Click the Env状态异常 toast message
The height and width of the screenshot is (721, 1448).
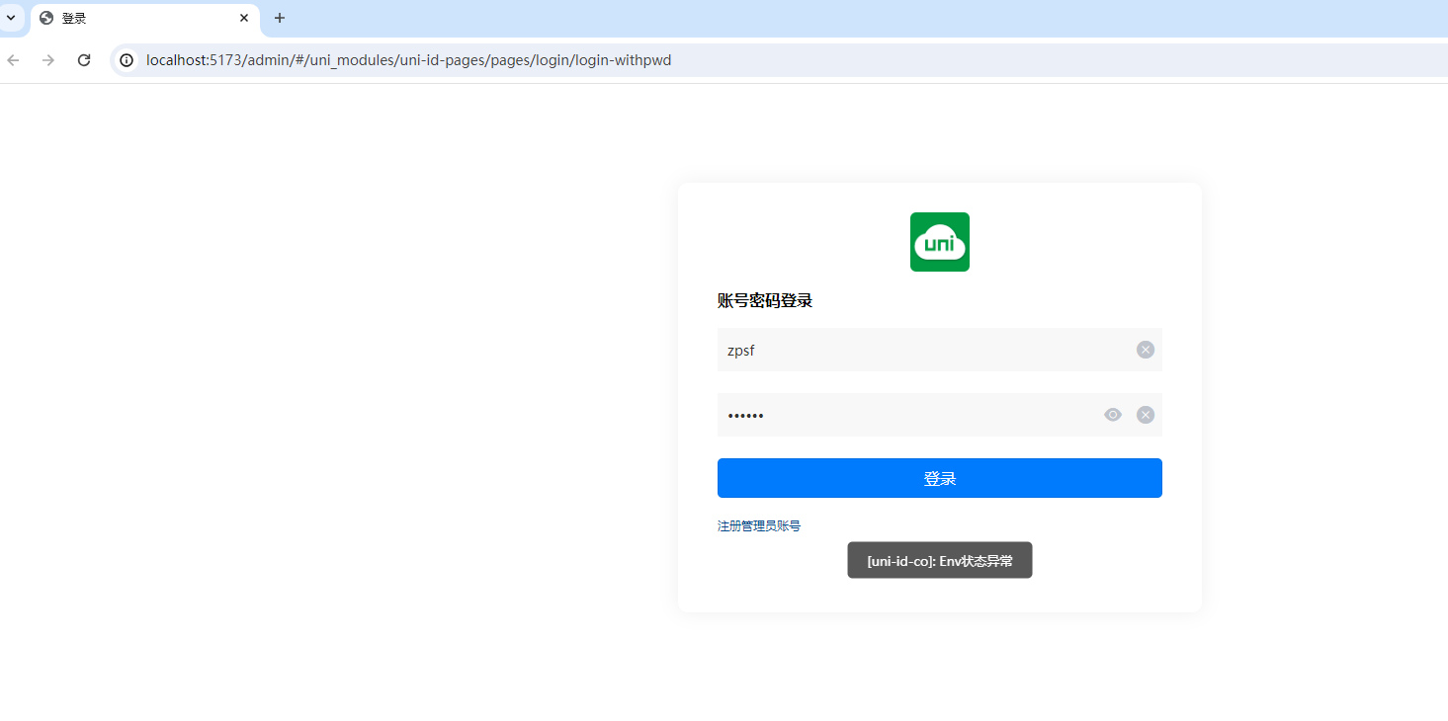pyautogui.click(x=939, y=560)
